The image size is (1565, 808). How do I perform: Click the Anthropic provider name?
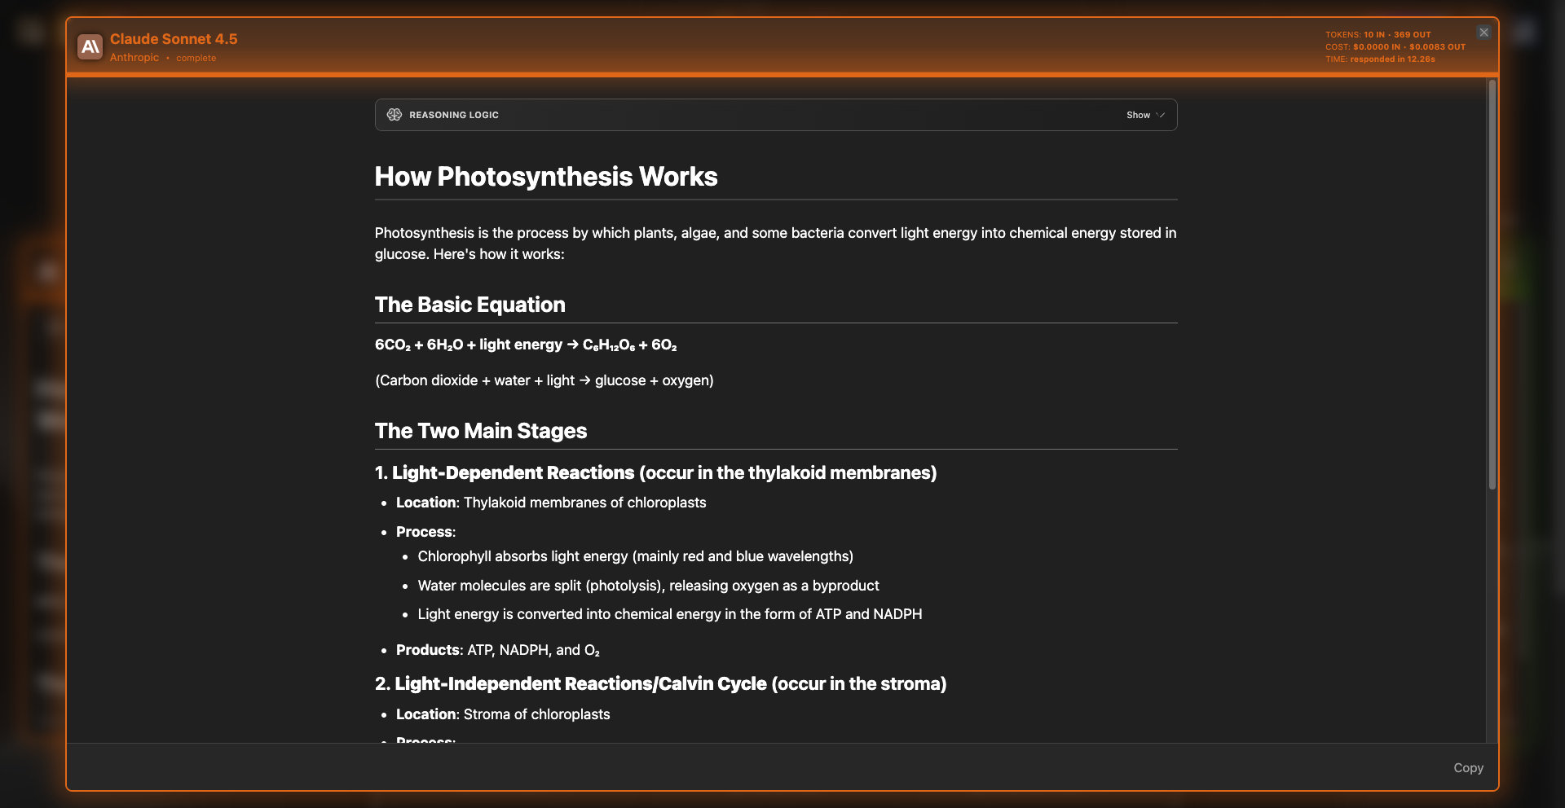click(x=134, y=58)
